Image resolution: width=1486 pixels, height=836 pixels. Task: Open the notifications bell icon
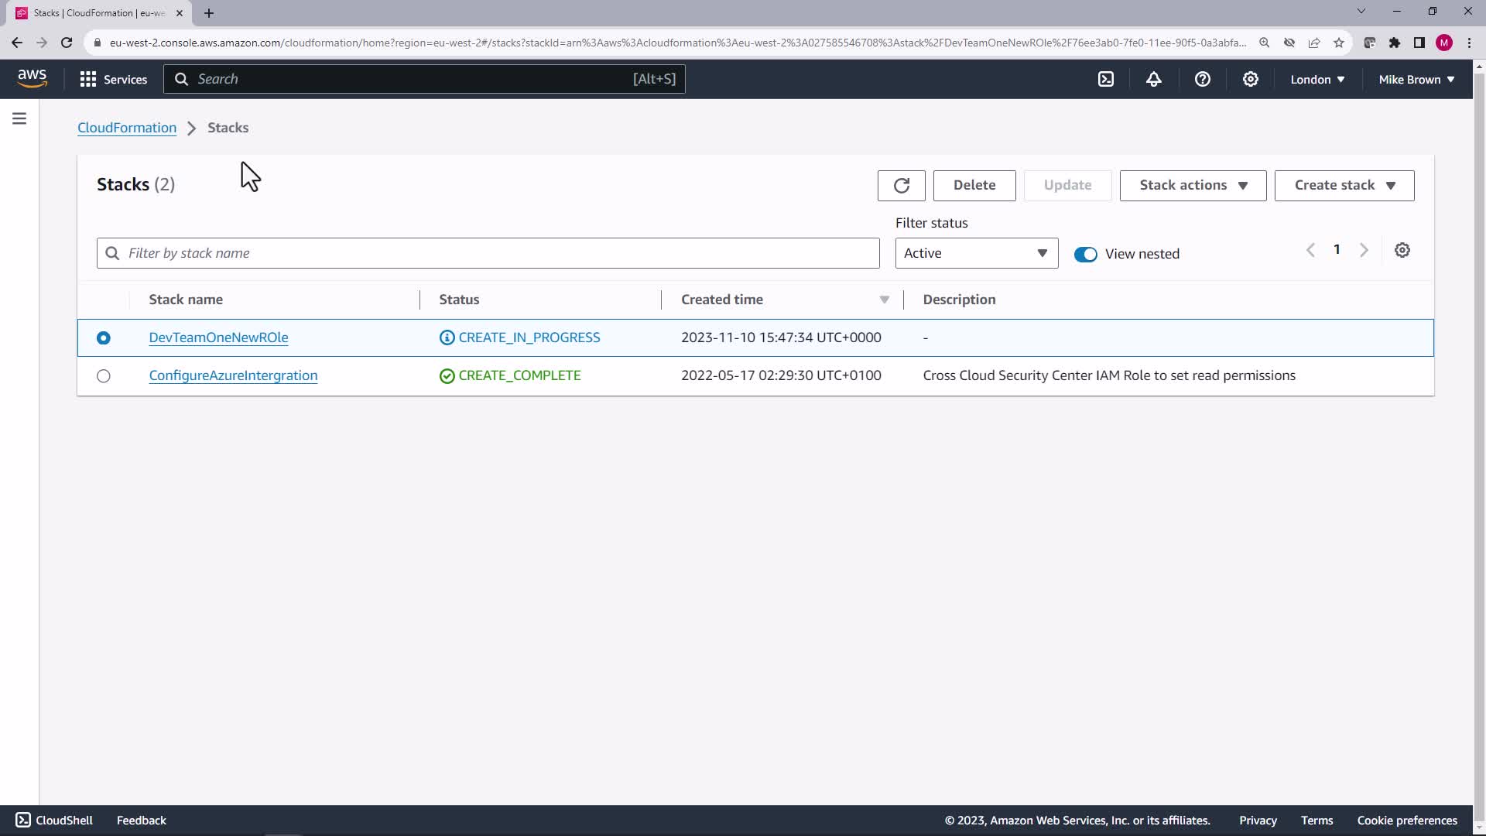1154,79
